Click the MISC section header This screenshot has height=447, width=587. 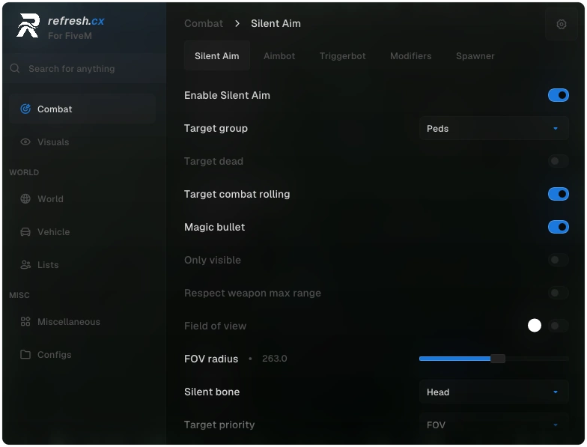[x=19, y=295]
